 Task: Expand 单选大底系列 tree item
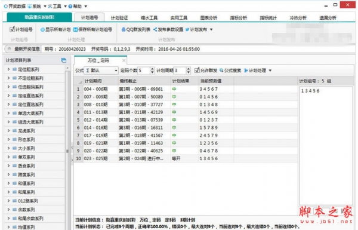coord(8,113)
